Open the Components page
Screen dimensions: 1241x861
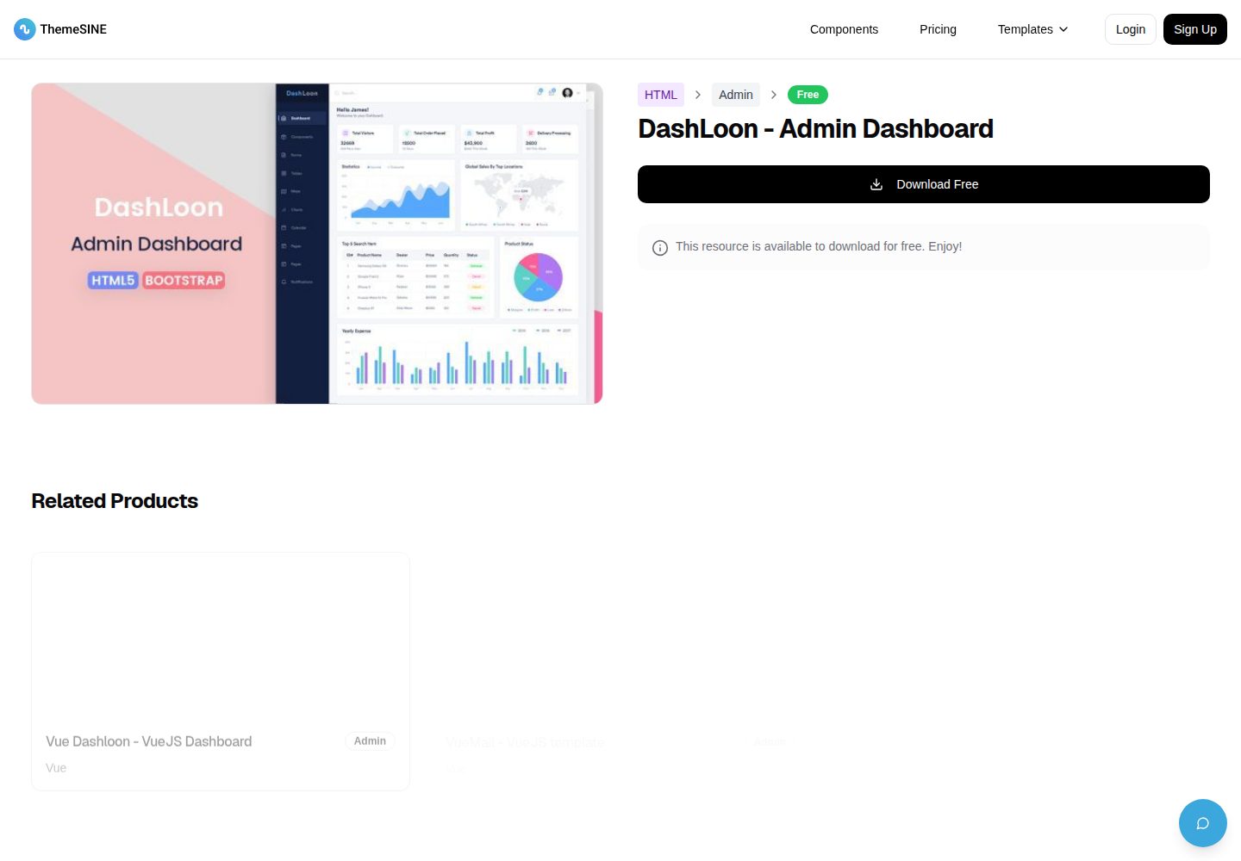[x=844, y=29]
